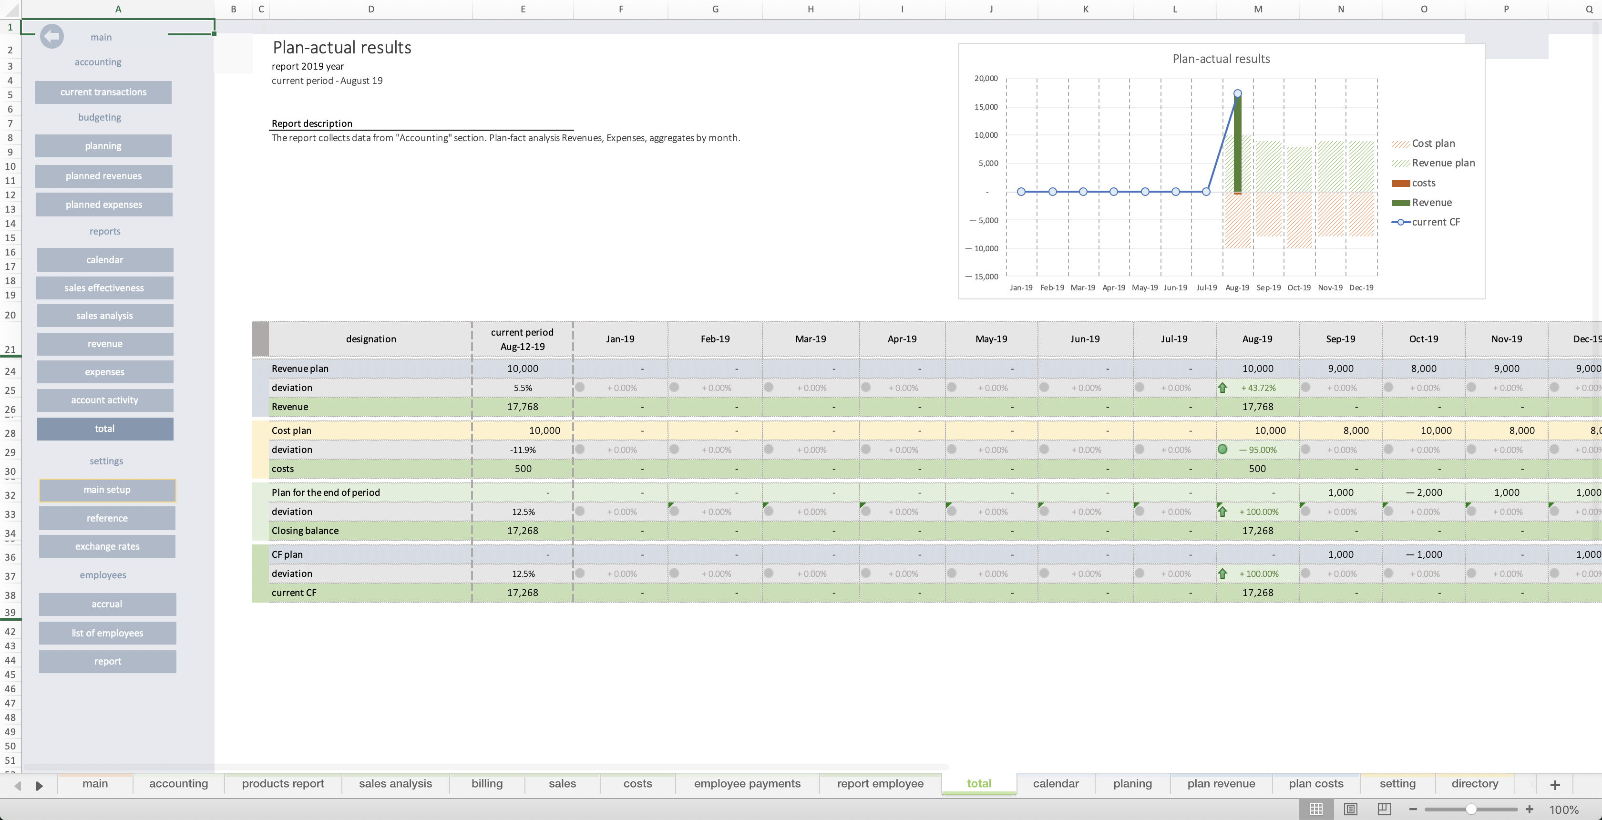This screenshot has width=1602, height=820.
Task: Open the sales analysis sheet tab
Action: coord(396,783)
